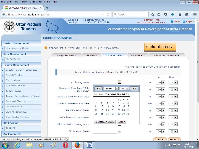Click the volume speaker tray icon
The width and height of the screenshot is (199, 149).
pyautogui.click(x=170, y=145)
